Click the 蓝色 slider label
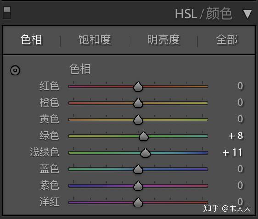 point(50,169)
